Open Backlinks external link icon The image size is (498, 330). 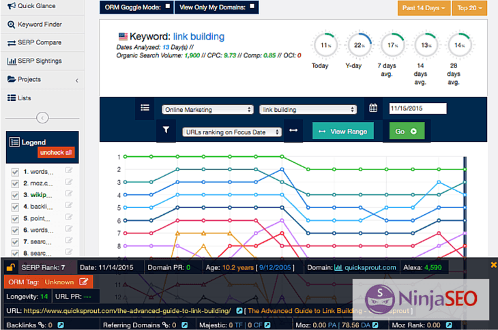click(x=61, y=325)
